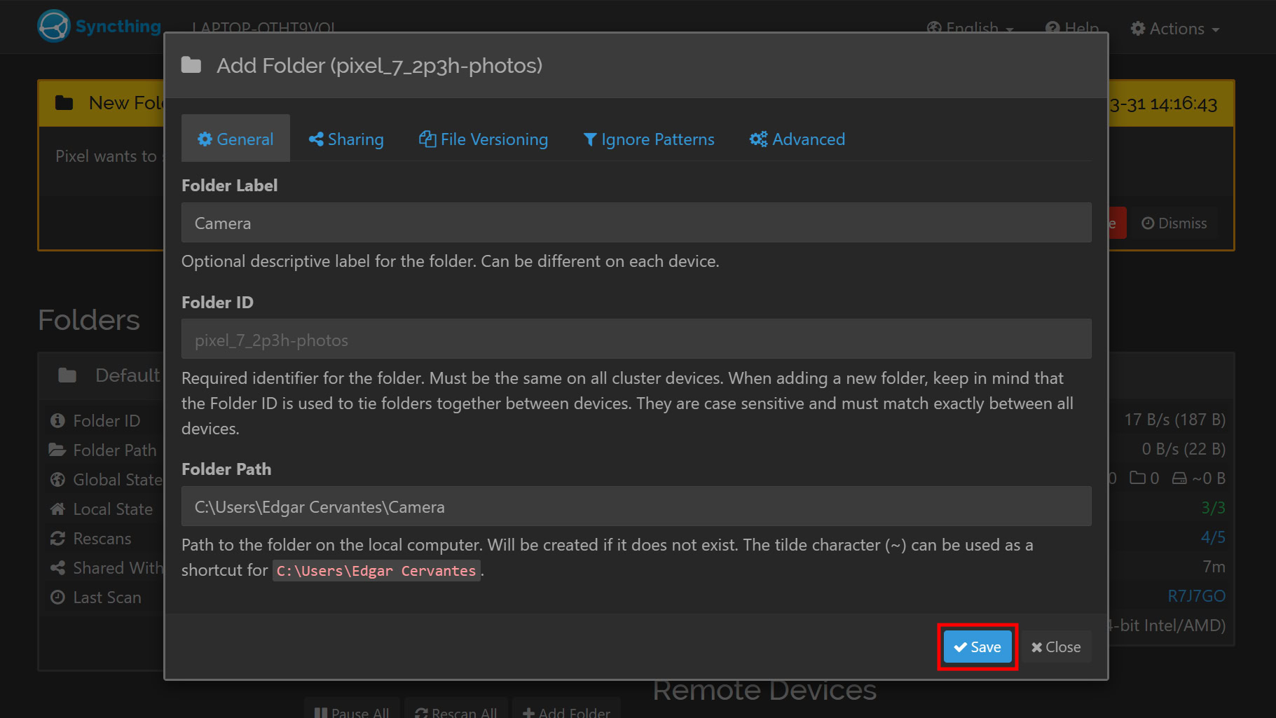Click the funnel icon for Ignore Patterns
This screenshot has height=718, width=1276.
pyautogui.click(x=590, y=140)
